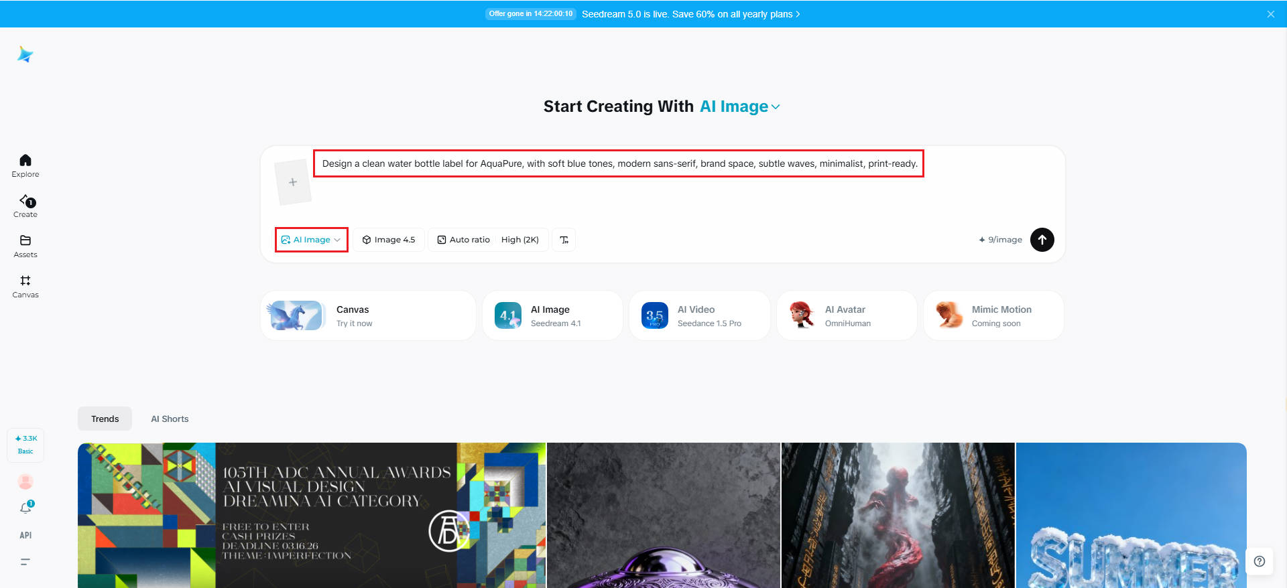This screenshot has height=588, width=1287.
Task: Open the Auto ratio High (2K) settings
Action: coord(488,240)
